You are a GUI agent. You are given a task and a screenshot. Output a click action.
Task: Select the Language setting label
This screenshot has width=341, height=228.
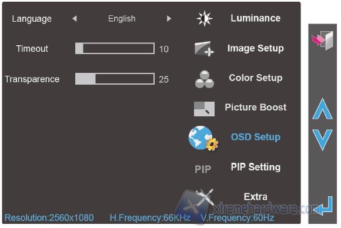[32, 19]
